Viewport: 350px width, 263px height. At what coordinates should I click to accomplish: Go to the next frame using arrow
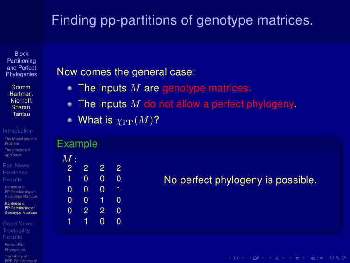coord(263,257)
